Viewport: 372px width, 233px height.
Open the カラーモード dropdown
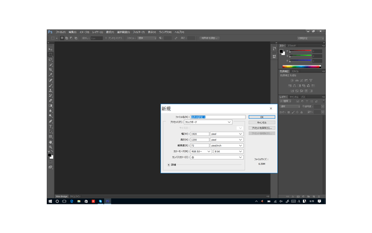click(201, 152)
